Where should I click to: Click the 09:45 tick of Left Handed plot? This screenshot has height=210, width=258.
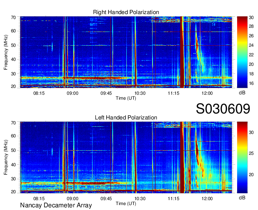tap(106, 199)
